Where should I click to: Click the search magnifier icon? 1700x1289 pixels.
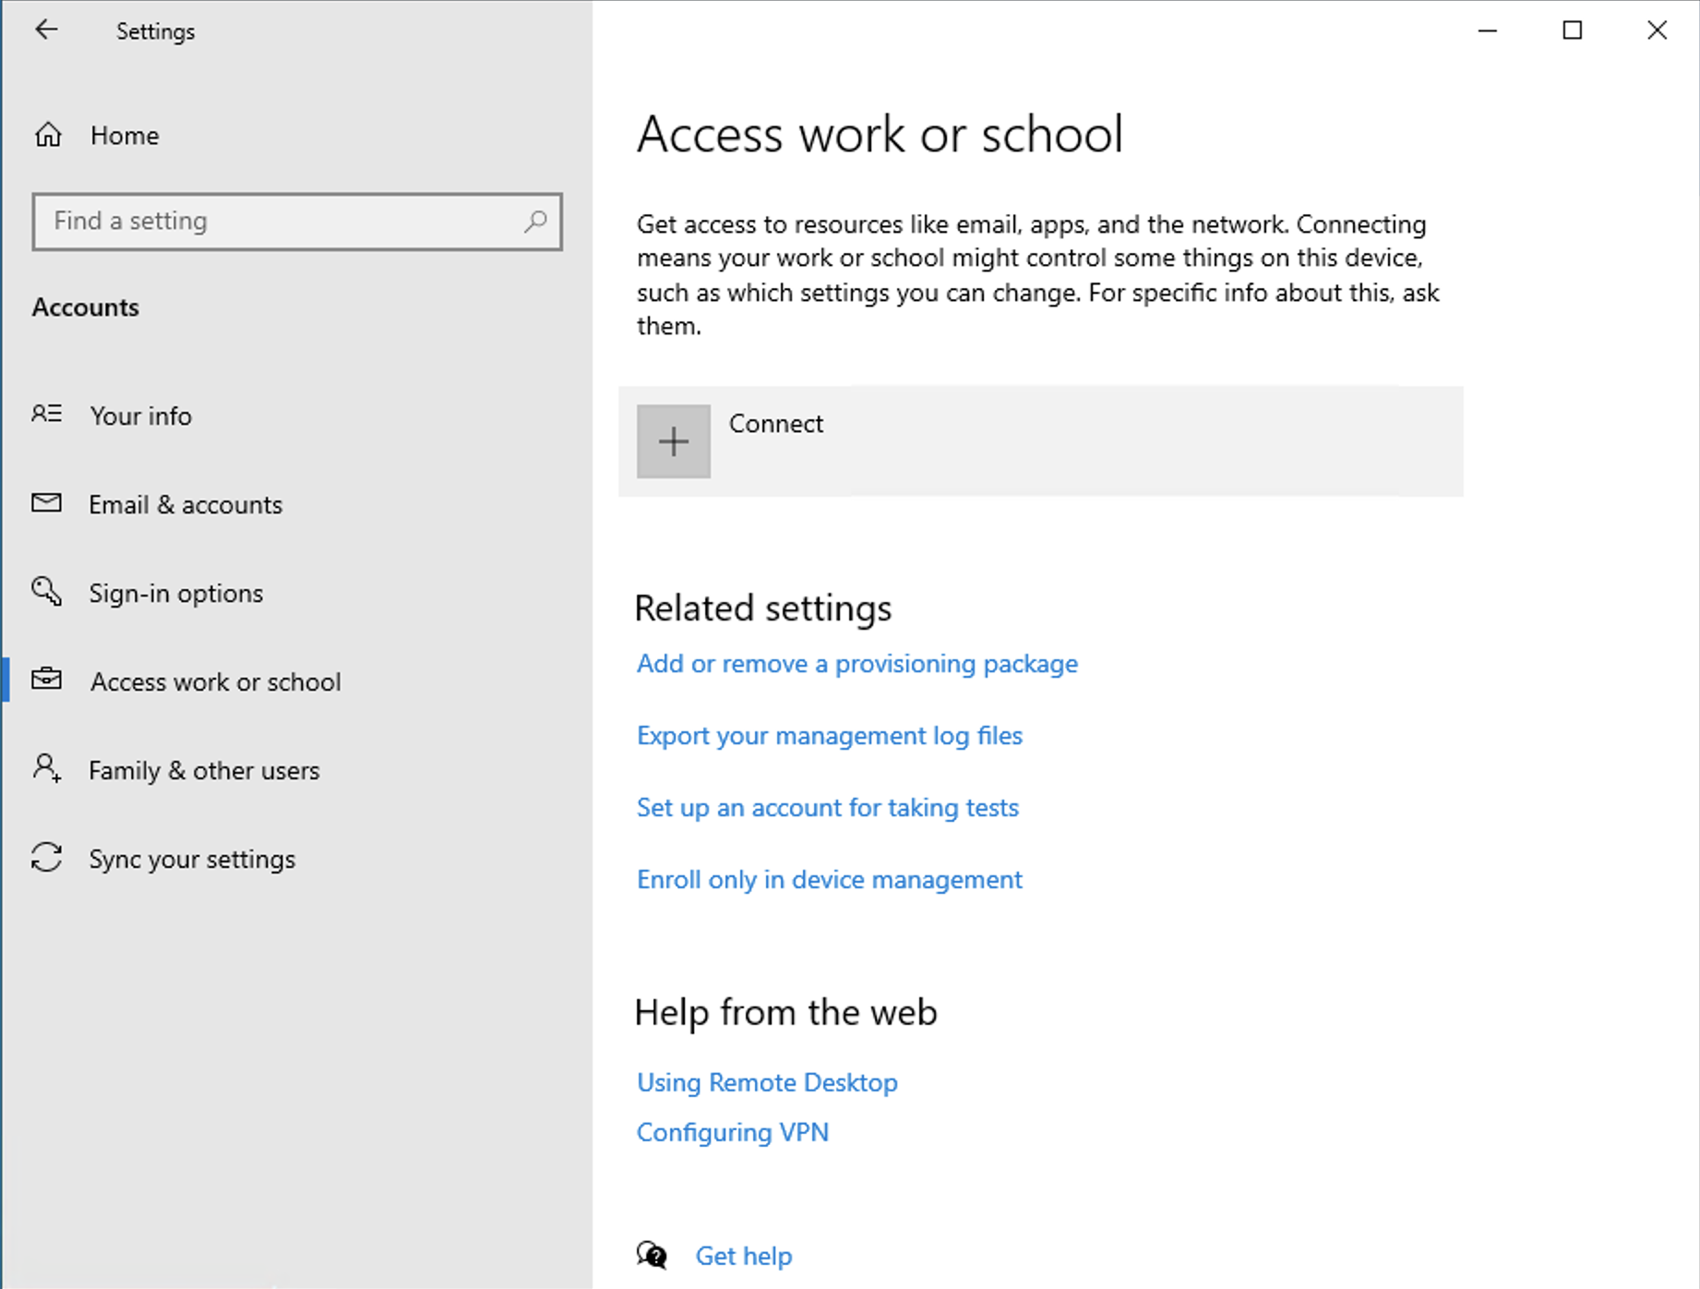tap(535, 222)
